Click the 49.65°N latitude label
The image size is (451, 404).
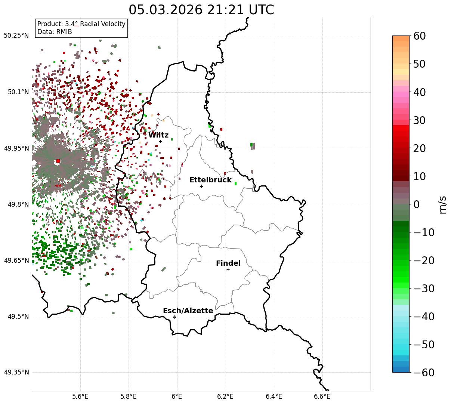pos(16,260)
